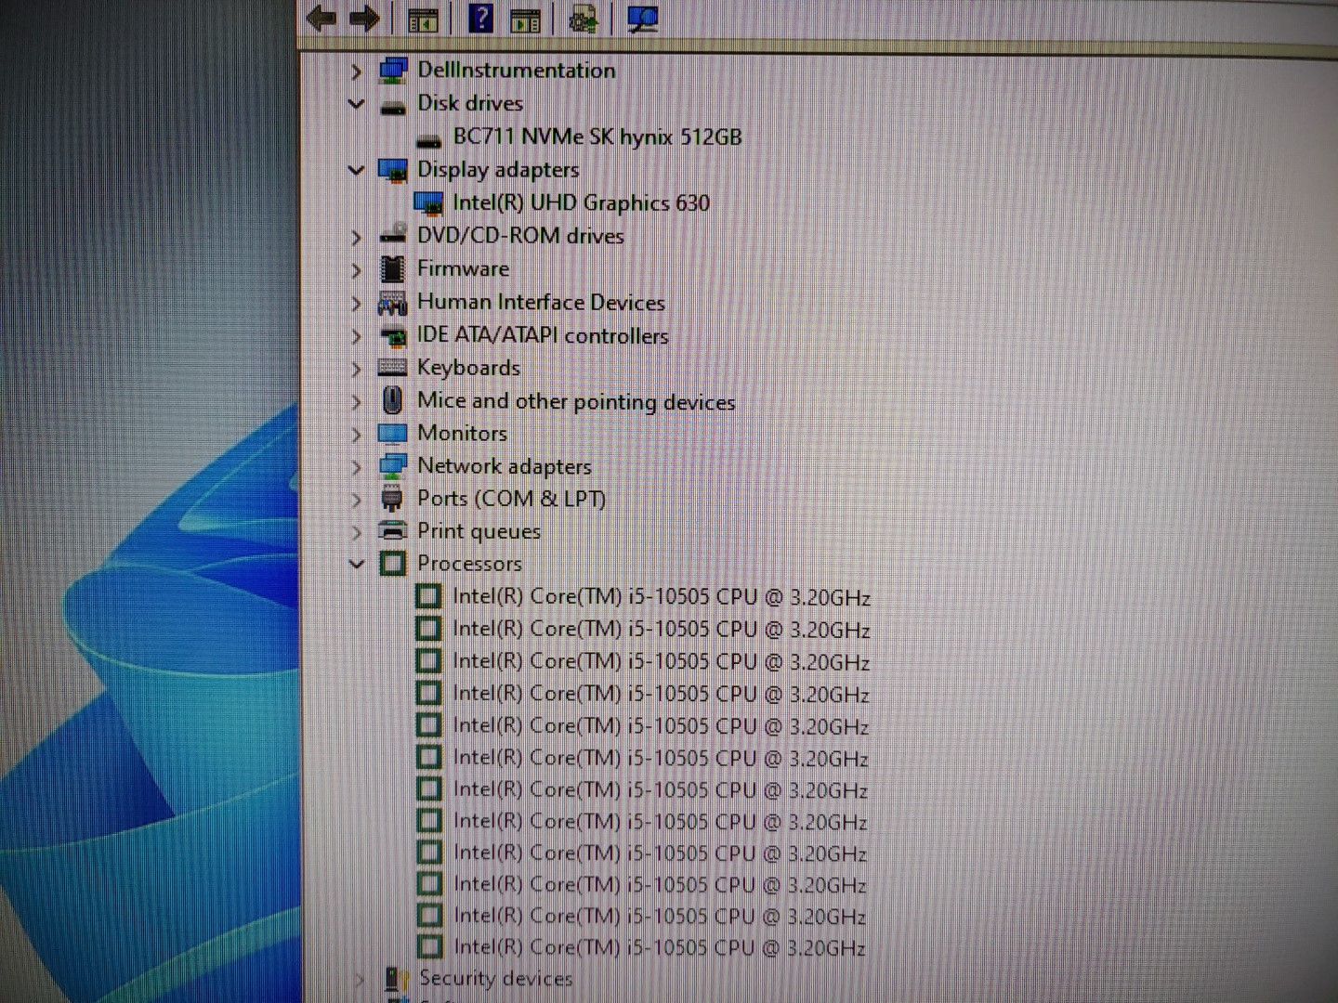Select the IDE ATA/ATAPI controllers label
Image resolution: width=1338 pixels, height=1003 pixels.
click(x=543, y=335)
